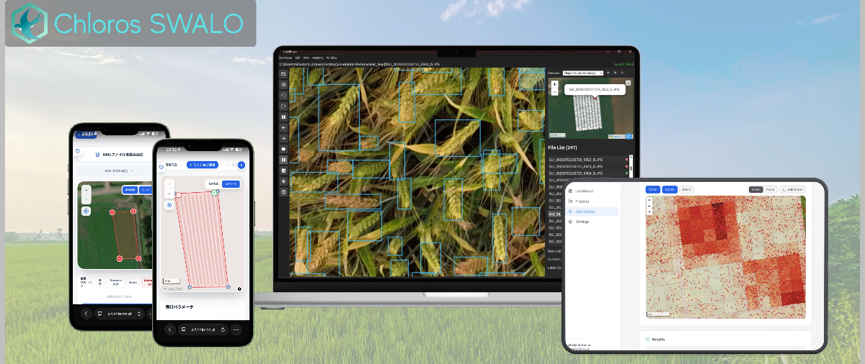
Task: Tap the URL bar on left phone
Action: (119, 314)
